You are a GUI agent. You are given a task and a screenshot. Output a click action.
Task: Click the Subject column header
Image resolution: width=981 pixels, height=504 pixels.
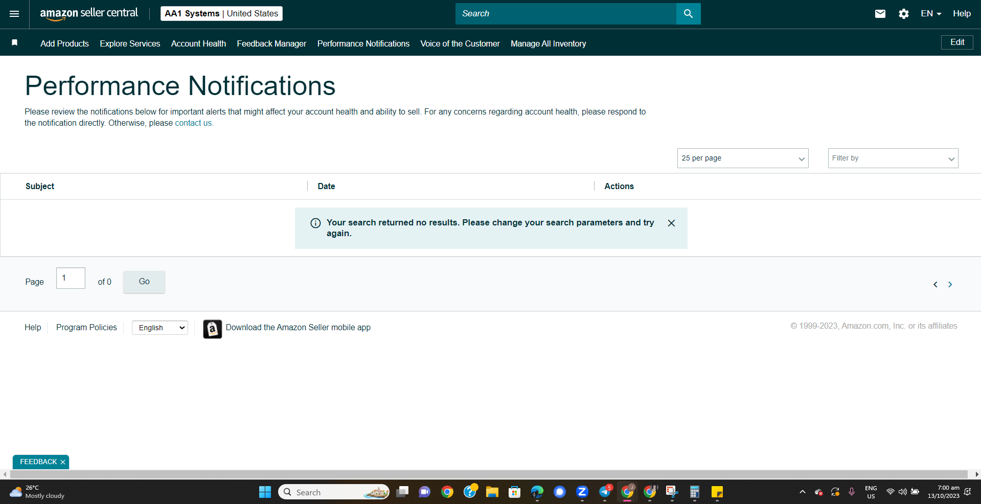point(40,187)
